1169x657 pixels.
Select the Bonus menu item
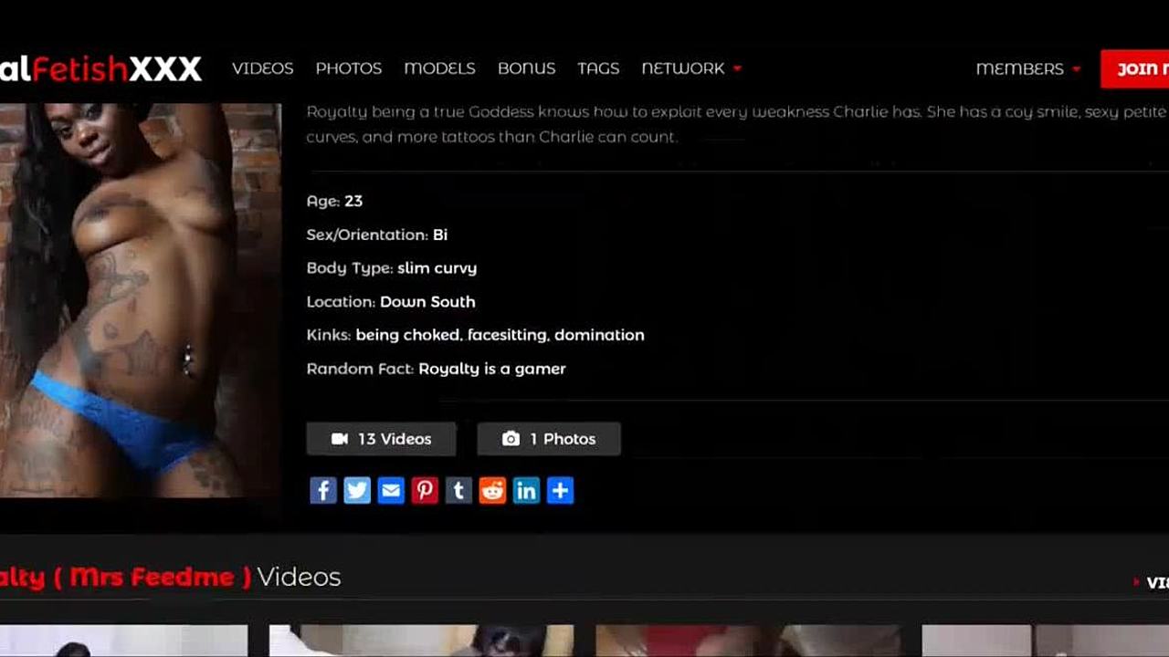click(526, 68)
